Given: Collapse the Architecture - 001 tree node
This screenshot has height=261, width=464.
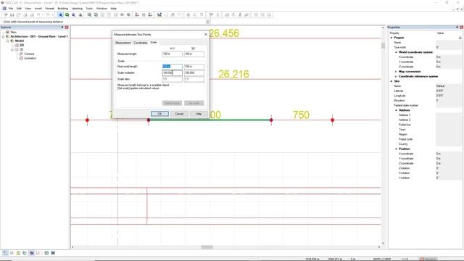Looking at the screenshot, I should click(4, 36).
